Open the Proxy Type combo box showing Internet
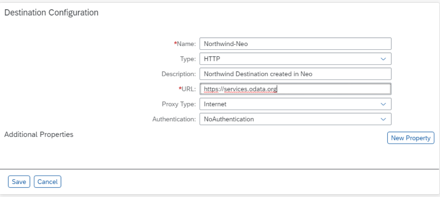 coord(289,104)
